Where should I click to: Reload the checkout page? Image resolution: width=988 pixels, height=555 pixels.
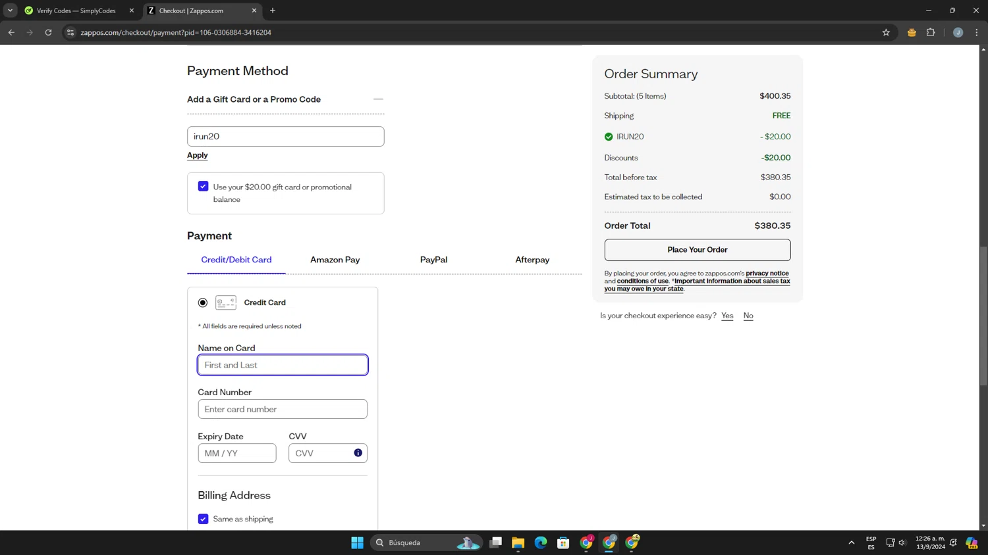click(48, 32)
